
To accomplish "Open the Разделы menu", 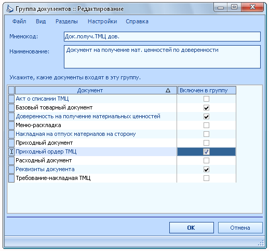I will pos(66,21).
